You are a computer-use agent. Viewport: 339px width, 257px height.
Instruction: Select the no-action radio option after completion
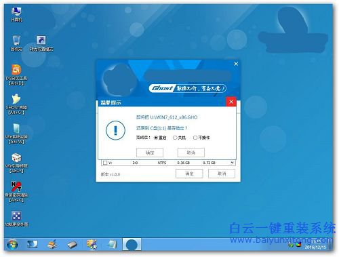point(195,138)
